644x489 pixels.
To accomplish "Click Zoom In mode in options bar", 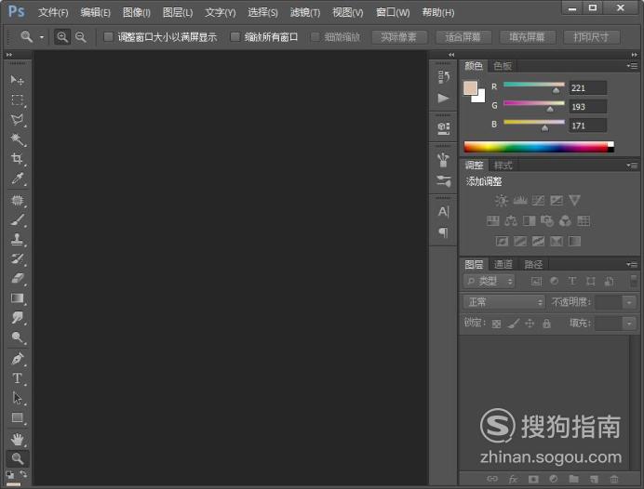I will coord(62,37).
